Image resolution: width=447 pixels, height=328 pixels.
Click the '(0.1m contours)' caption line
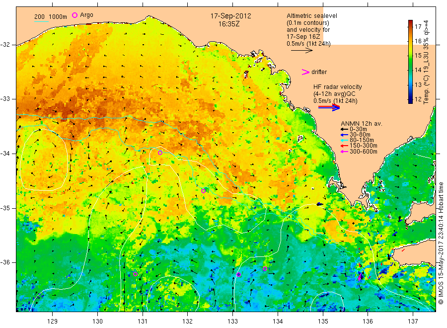pos(308,23)
